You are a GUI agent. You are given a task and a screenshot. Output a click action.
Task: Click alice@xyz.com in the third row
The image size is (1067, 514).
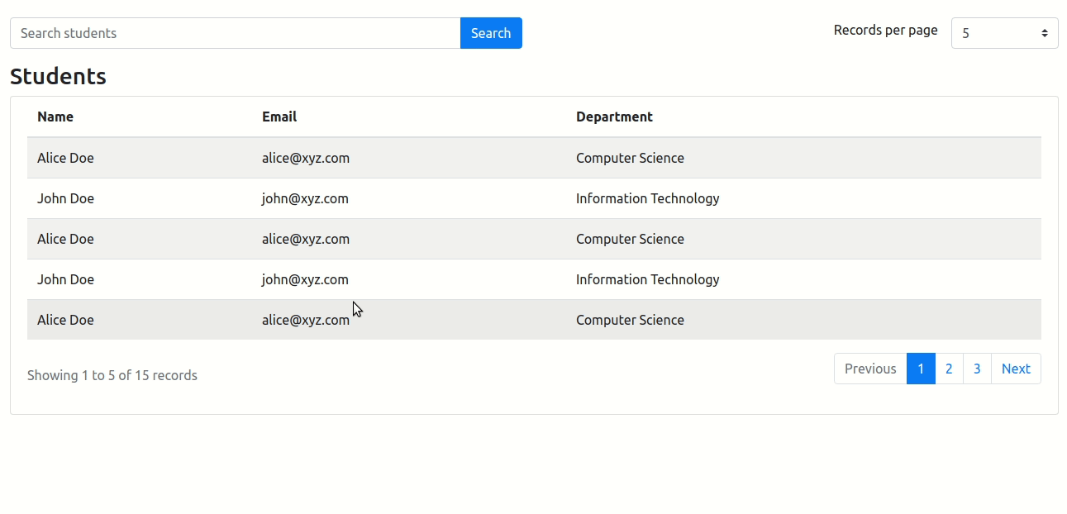(x=305, y=239)
